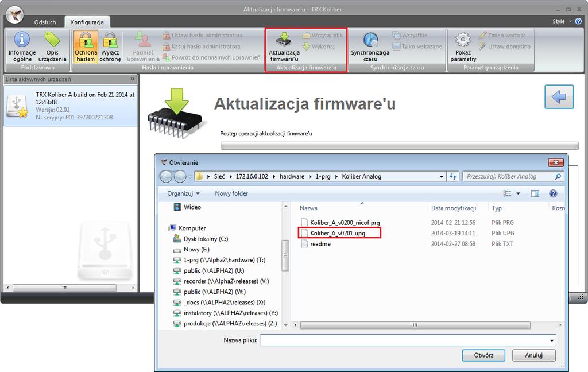Image resolution: width=588 pixels, height=372 pixels.
Task: Toggle preview pane icon
Action: point(535,193)
